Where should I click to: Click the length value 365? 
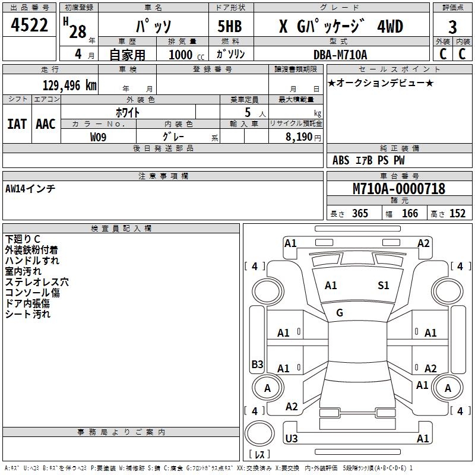tap(360, 213)
